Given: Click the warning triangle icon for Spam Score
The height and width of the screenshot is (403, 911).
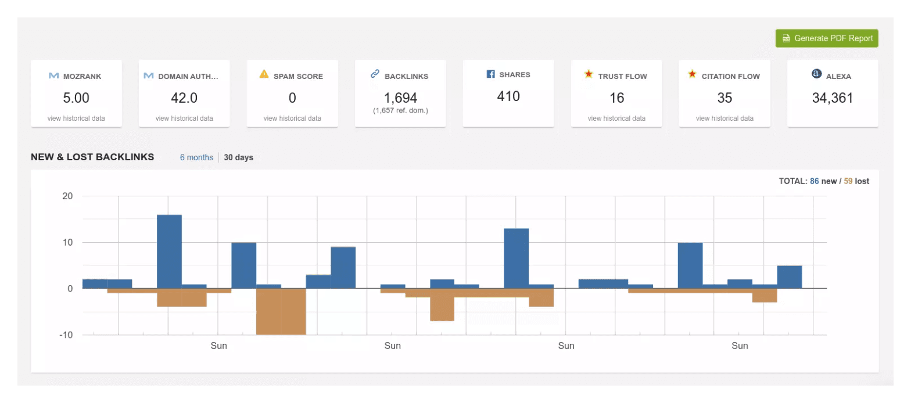Looking at the screenshot, I should pyautogui.click(x=264, y=74).
